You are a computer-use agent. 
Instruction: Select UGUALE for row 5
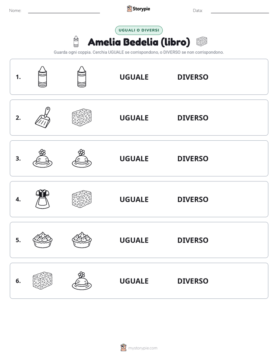click(x=134, y=240)
